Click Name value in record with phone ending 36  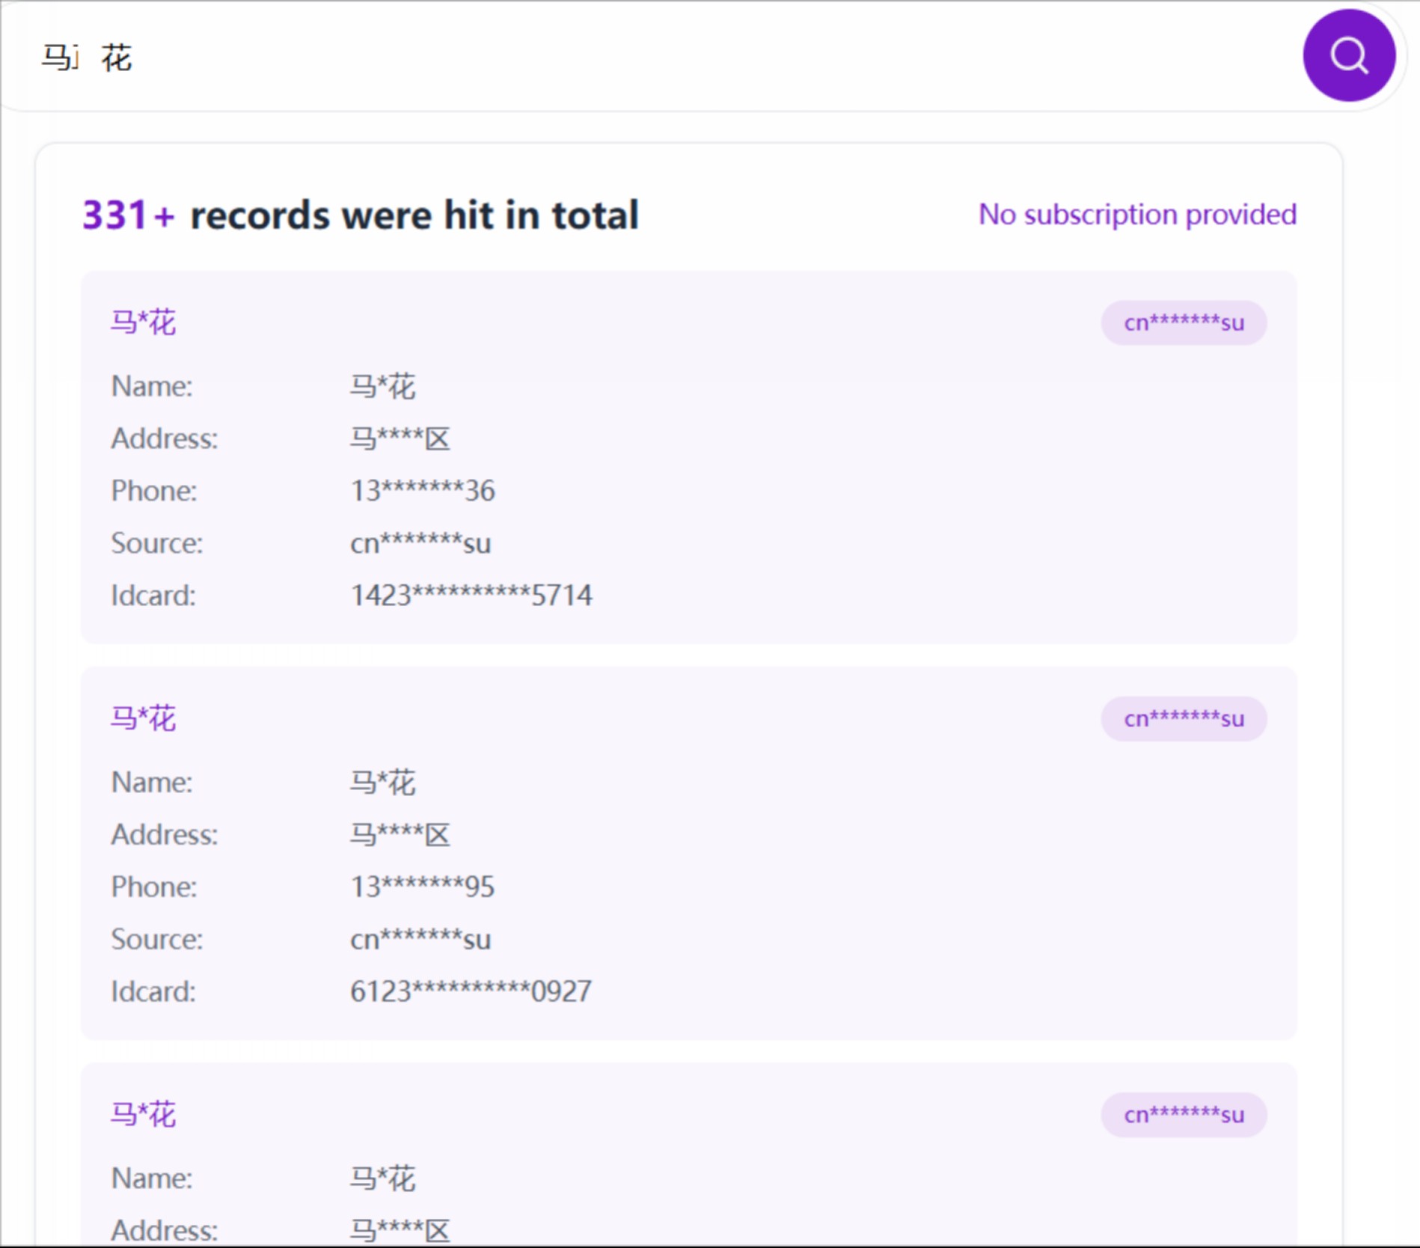tap(383, 387)
